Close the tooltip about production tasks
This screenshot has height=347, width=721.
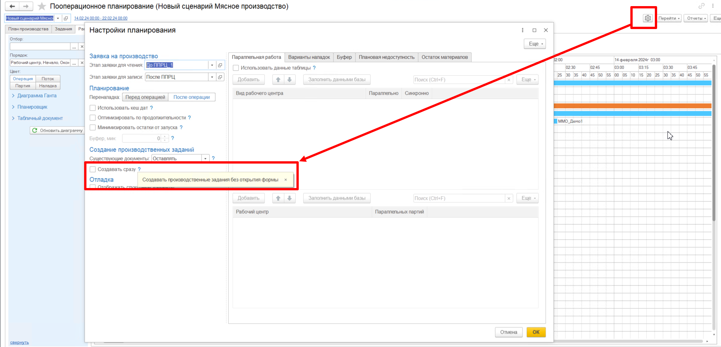(285, 180)
